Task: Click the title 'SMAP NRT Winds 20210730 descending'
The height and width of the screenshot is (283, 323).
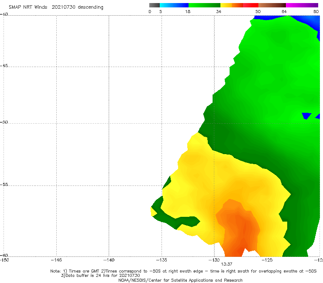Action: pos(56,7)
